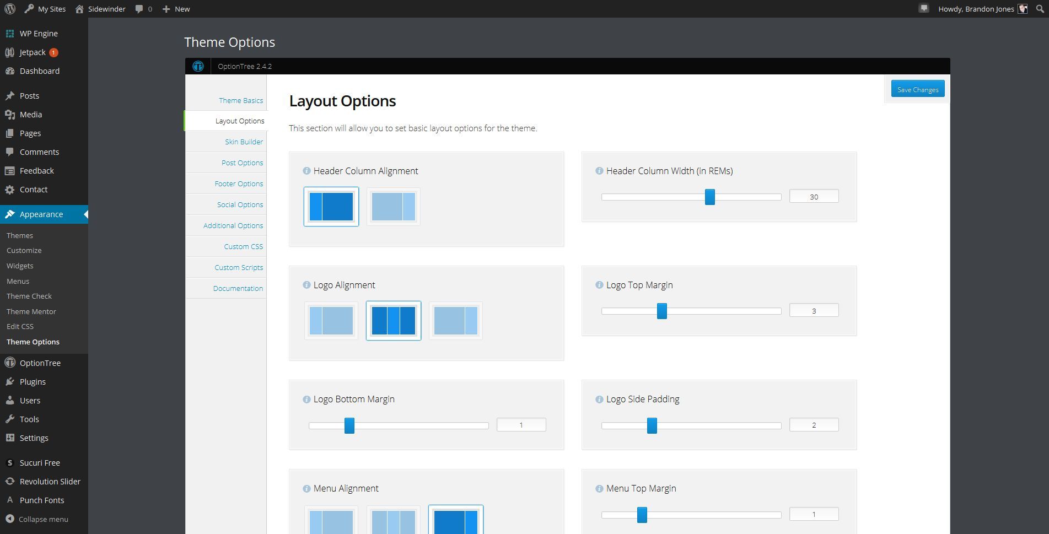Click the Header Column Width slider handle
1049x534 pixels.
click(709, 197)
